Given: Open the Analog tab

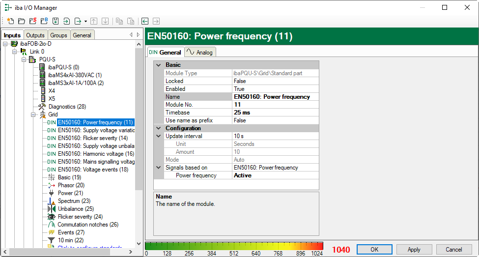Looking at the screenshot, I should point(200,52).
